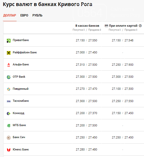Switch to the РУБЛЬ tab
144x157 pixels.
click(x=37, y=15)
